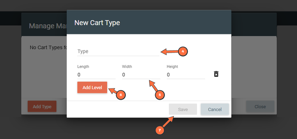Cancel the New Cart Type dialog

pyautogui.click(x=215, y=109)
